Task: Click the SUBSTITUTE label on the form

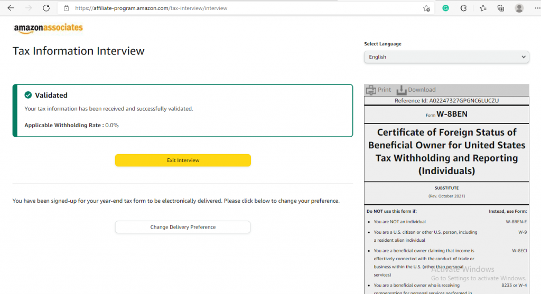Action: [446, 188]
